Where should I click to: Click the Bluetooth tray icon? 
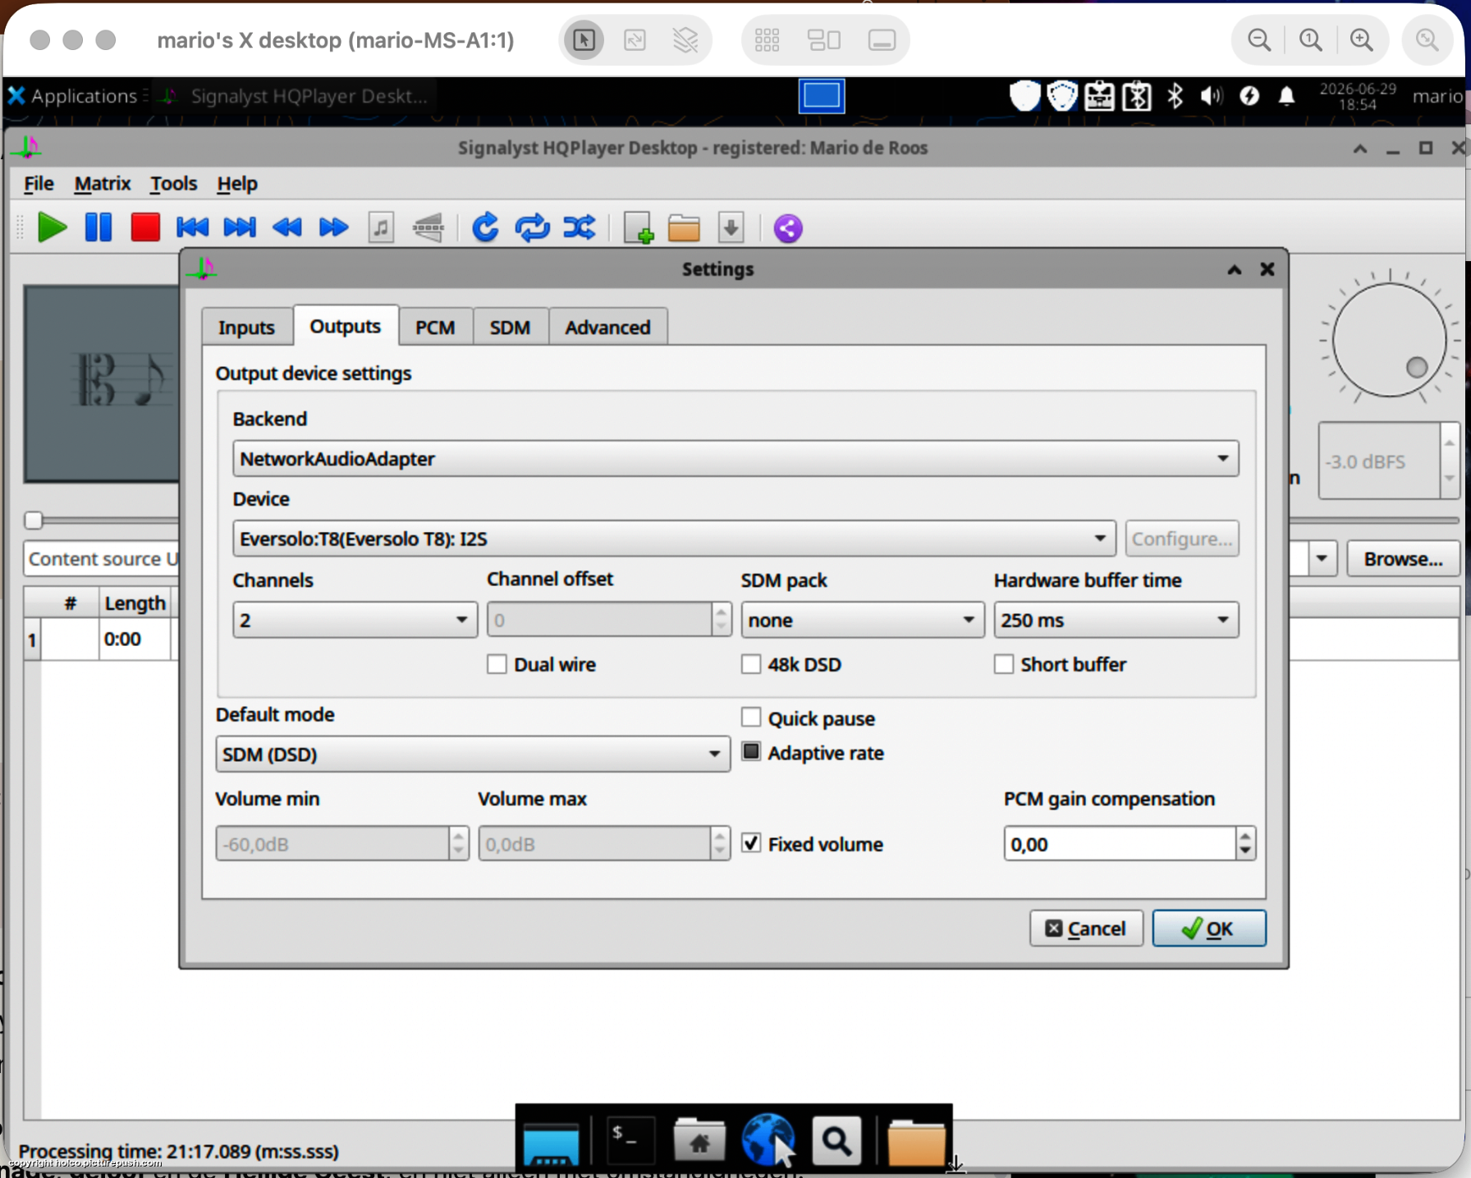click(1175, 96)
